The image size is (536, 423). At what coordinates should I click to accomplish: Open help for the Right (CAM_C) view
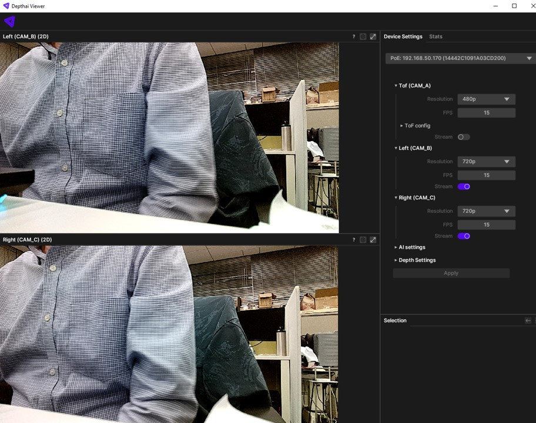(353, 240)
